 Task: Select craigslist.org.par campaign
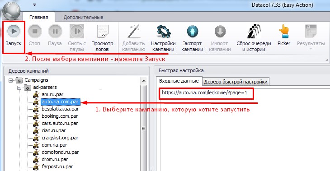(60, 138)
